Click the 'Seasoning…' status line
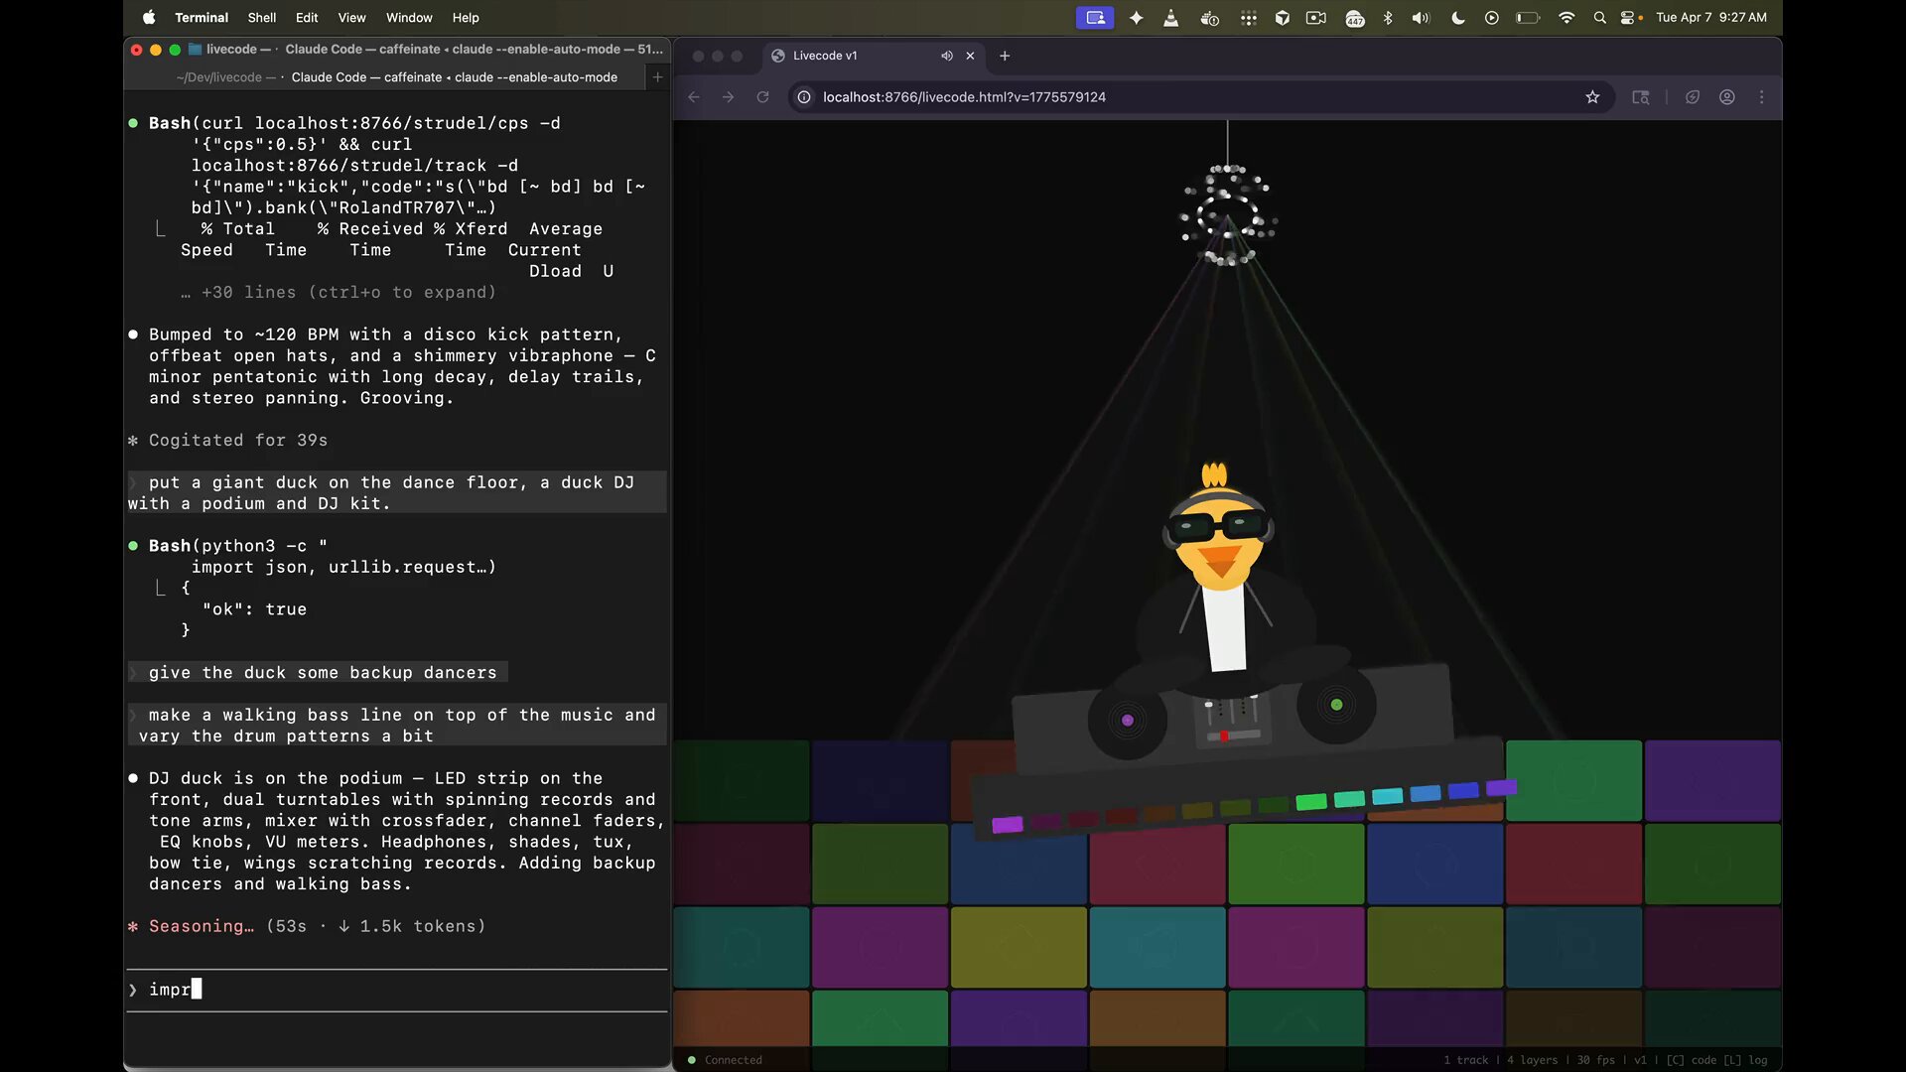This screenshot has width=1906, height=1072. (x=307, y=926)
